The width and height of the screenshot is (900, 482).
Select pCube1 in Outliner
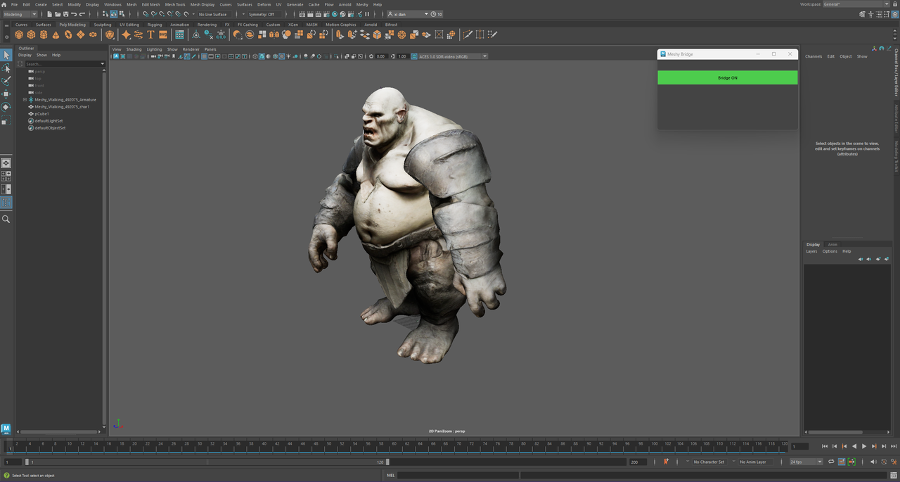(x=42, y=114)
